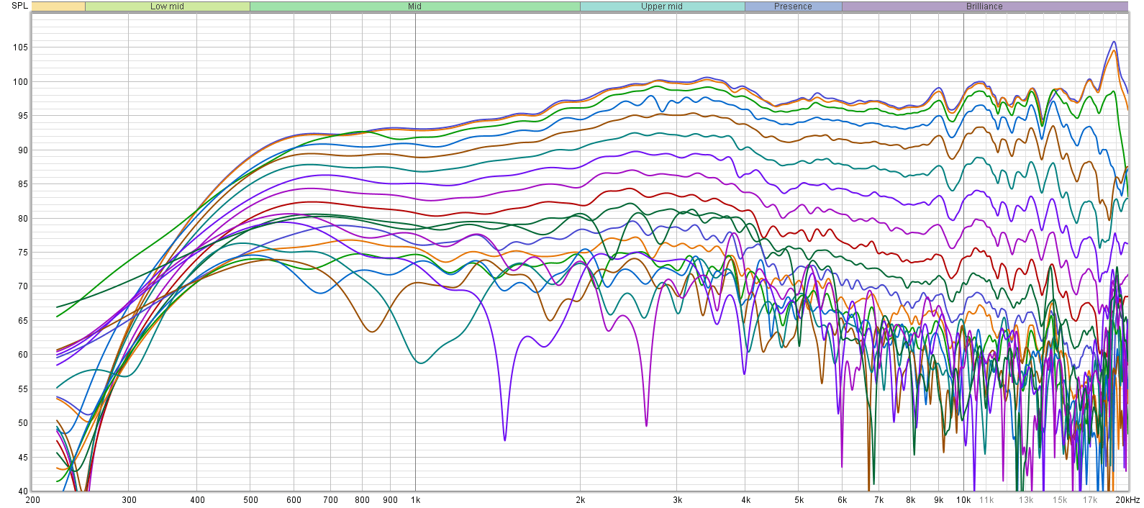1144x508 pixels.
Task: Click the 100 dB axis value
Action: click(20, 82)
